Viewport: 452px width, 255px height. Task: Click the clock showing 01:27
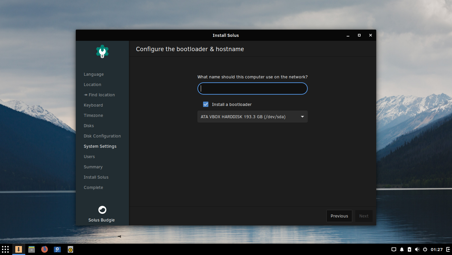(x=437, y=249)
